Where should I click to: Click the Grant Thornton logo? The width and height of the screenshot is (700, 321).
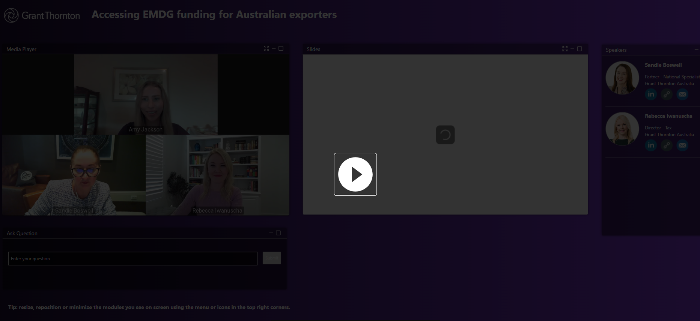click(x=42, y=15)
